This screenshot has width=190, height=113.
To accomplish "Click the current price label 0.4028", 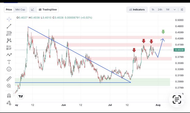I will 179,50.
